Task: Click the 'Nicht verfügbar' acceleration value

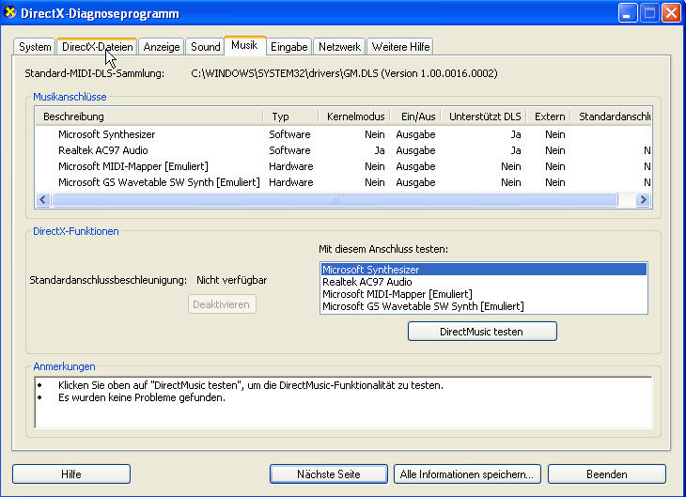Action: coord(231,280)
